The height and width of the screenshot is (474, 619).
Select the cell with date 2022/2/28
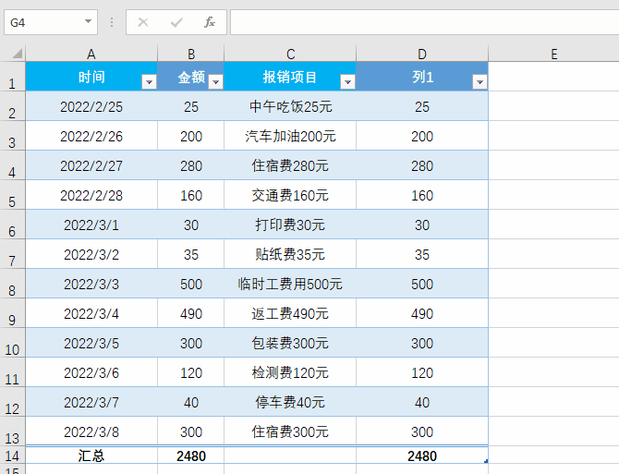point(91,195)
